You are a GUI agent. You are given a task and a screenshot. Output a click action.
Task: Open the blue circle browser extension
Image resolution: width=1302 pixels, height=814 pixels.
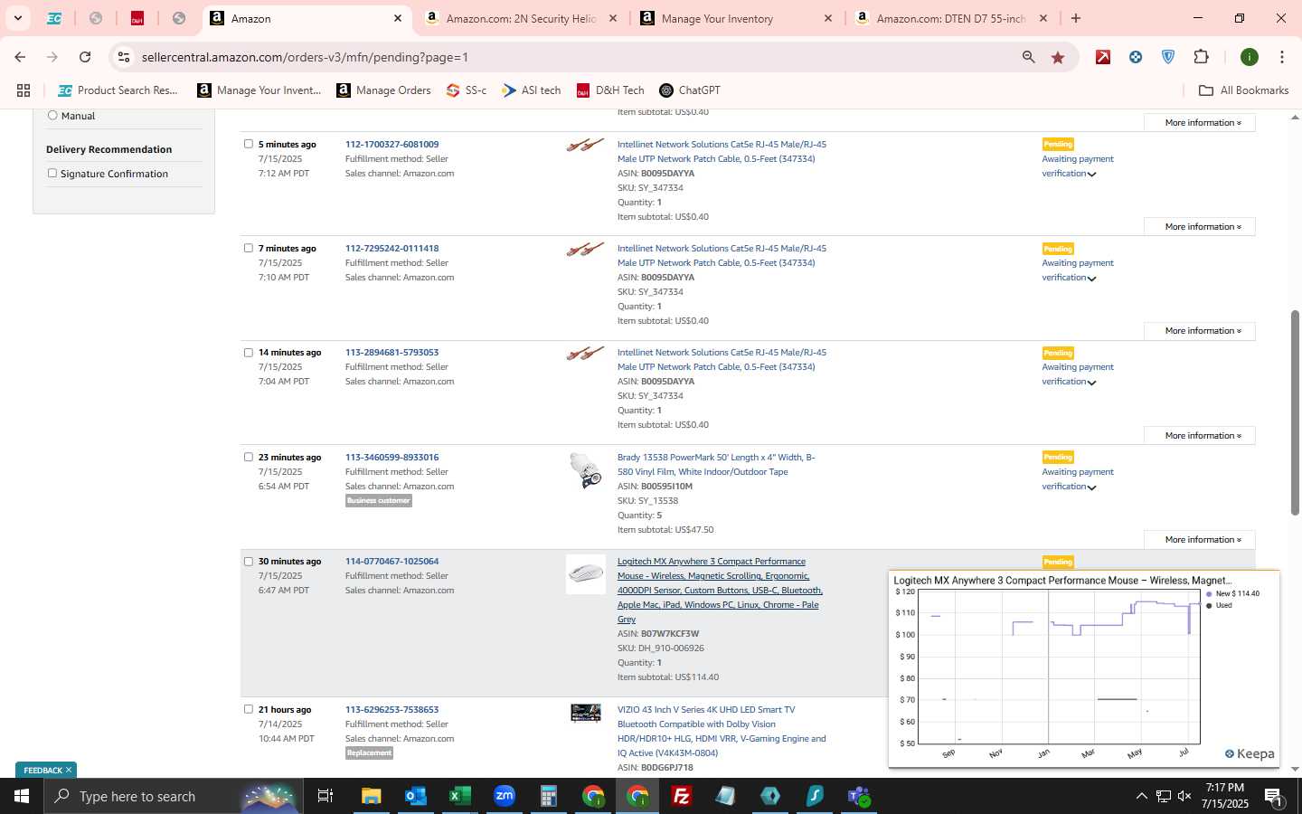pos(1136,57)
